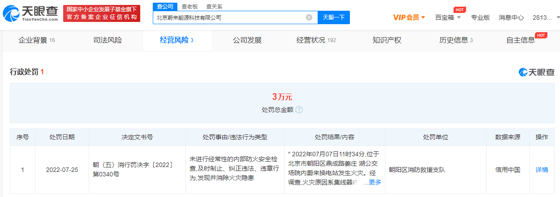Open the 自主信息 tab
Image resolution: width=560 pixels, height=197 pixels.
521,40
